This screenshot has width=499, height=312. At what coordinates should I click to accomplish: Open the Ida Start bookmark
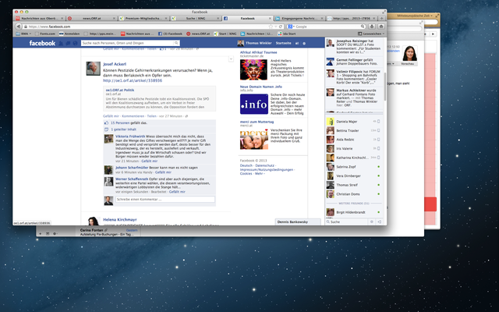[x=287, y=34]
